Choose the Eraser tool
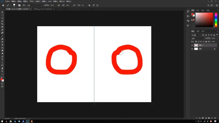219x123 pixels. (x=2, y=45)
